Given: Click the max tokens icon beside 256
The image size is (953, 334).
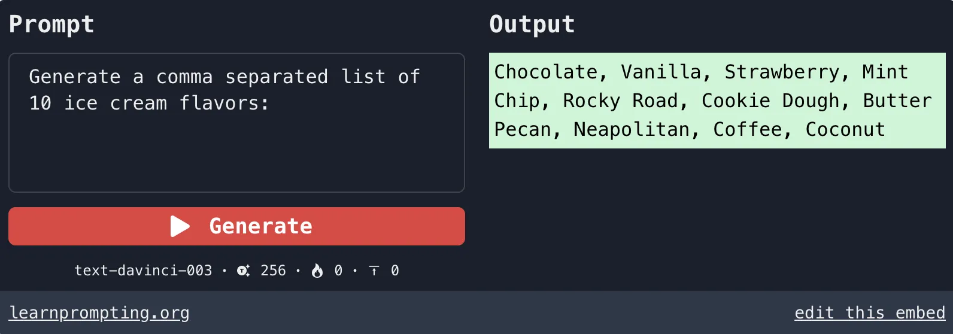Looking at the screenshot, I should tap(243, 271).
